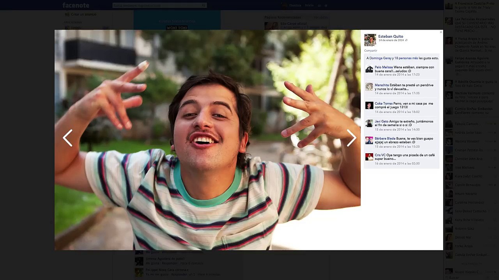This screenshot has height=280, width=499.
Task: Open Bárbara Blade's commenter name link
Action: click(385, 139)
